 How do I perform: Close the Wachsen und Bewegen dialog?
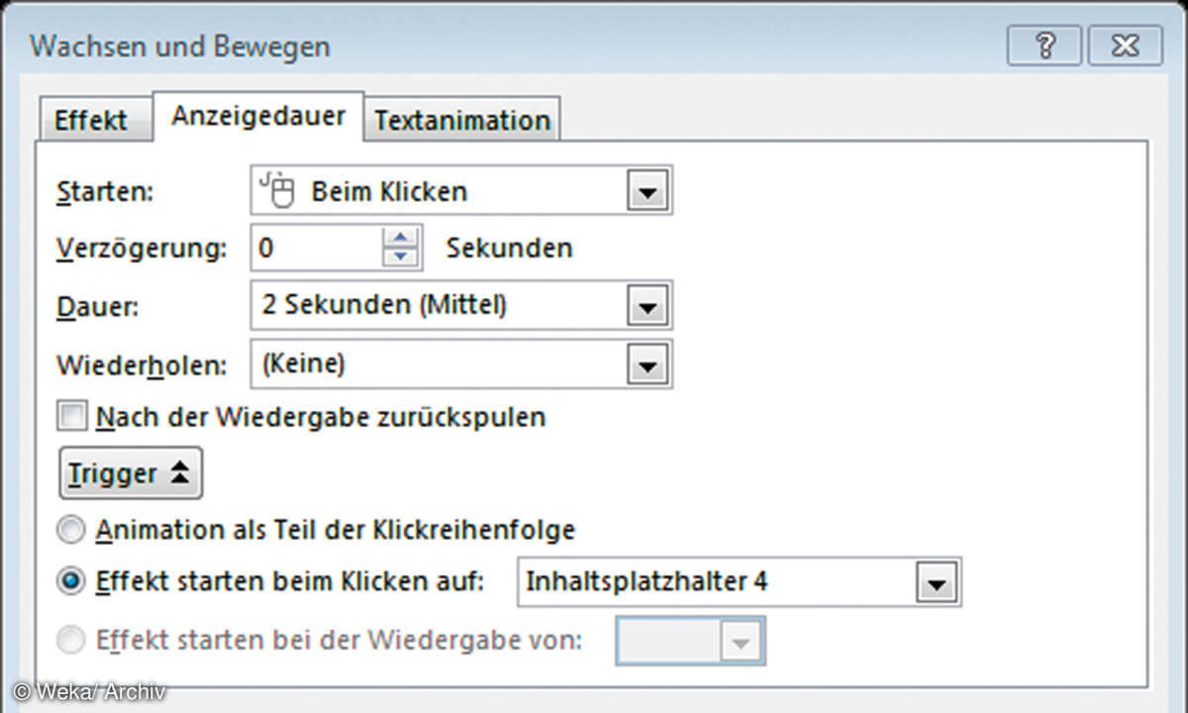pyautogui.click(x=1123, y=46)
